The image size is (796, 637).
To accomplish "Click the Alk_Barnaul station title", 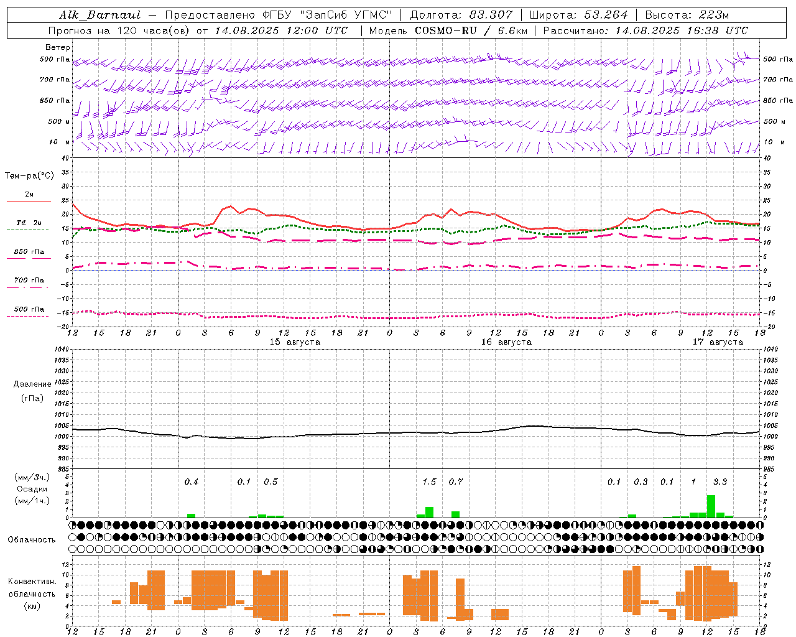I will pos(100,15).
